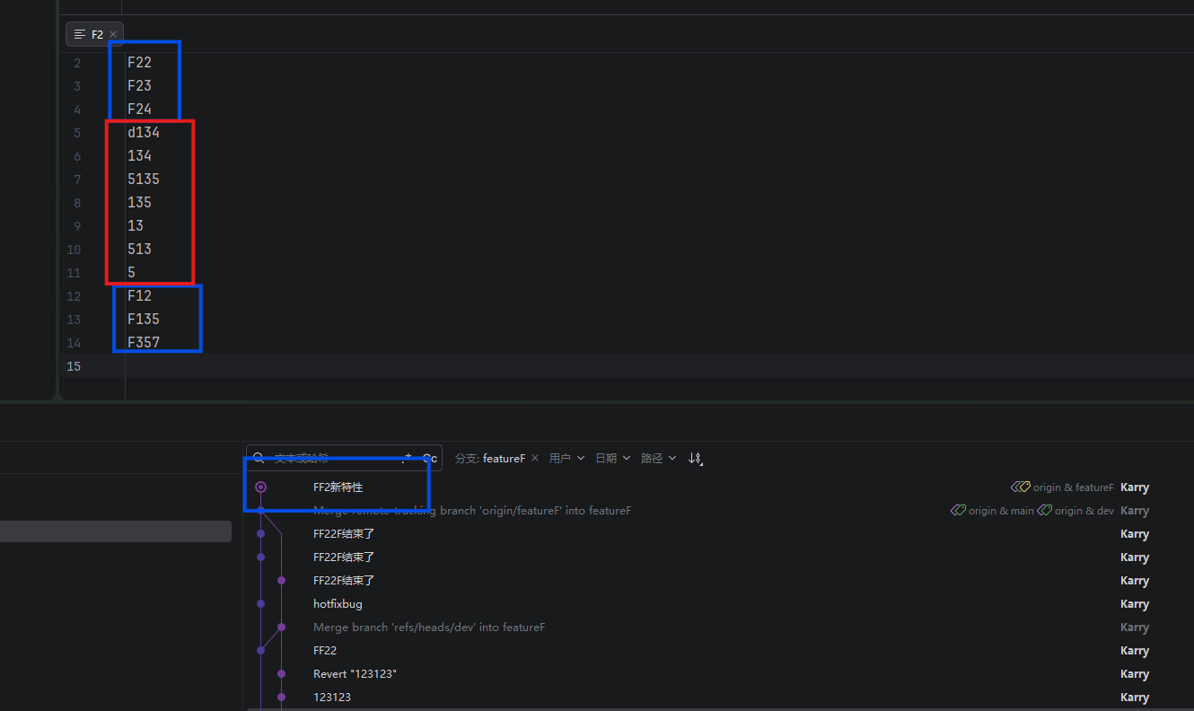Click the origin & dev branch label
This screenshot has height=711, width=1194.
[x=1084, y=511]
